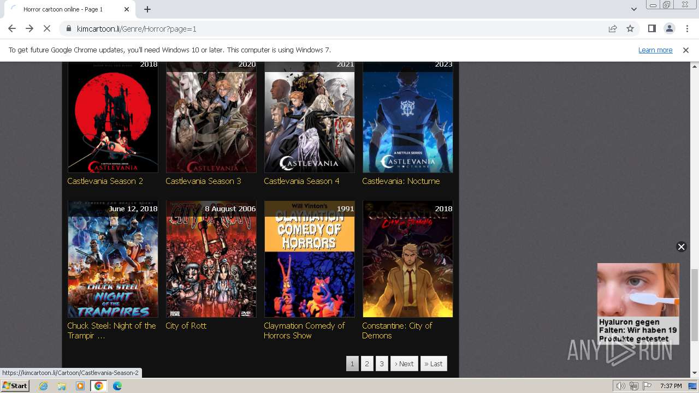Open the Castlevania Season 3 poster
The height and width of the screenshot is (393, 699).
coord(211,117)
